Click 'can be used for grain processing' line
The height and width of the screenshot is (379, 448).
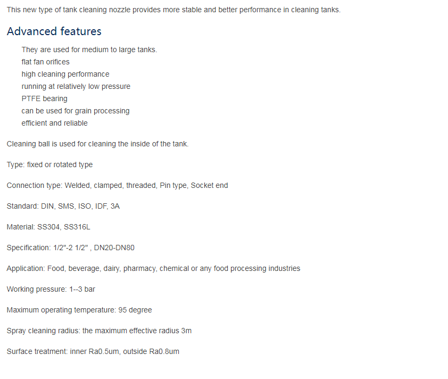click(x=76, y=111)
